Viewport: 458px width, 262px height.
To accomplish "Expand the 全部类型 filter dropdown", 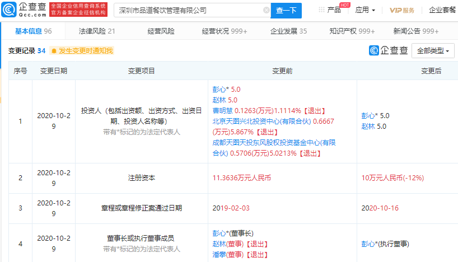I will tap(433, 51).
